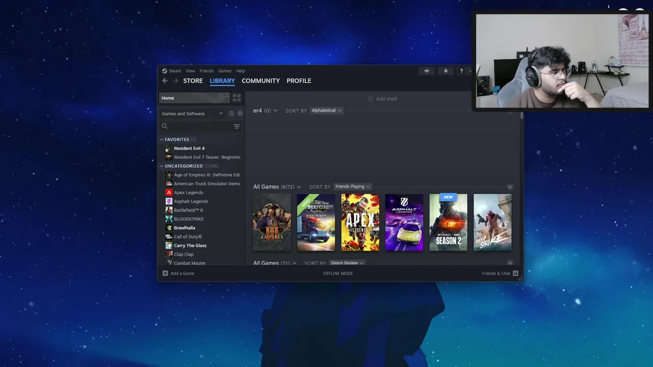
Task: Switch to the LIBRARY tab
Action: click(x=222, y=81)
